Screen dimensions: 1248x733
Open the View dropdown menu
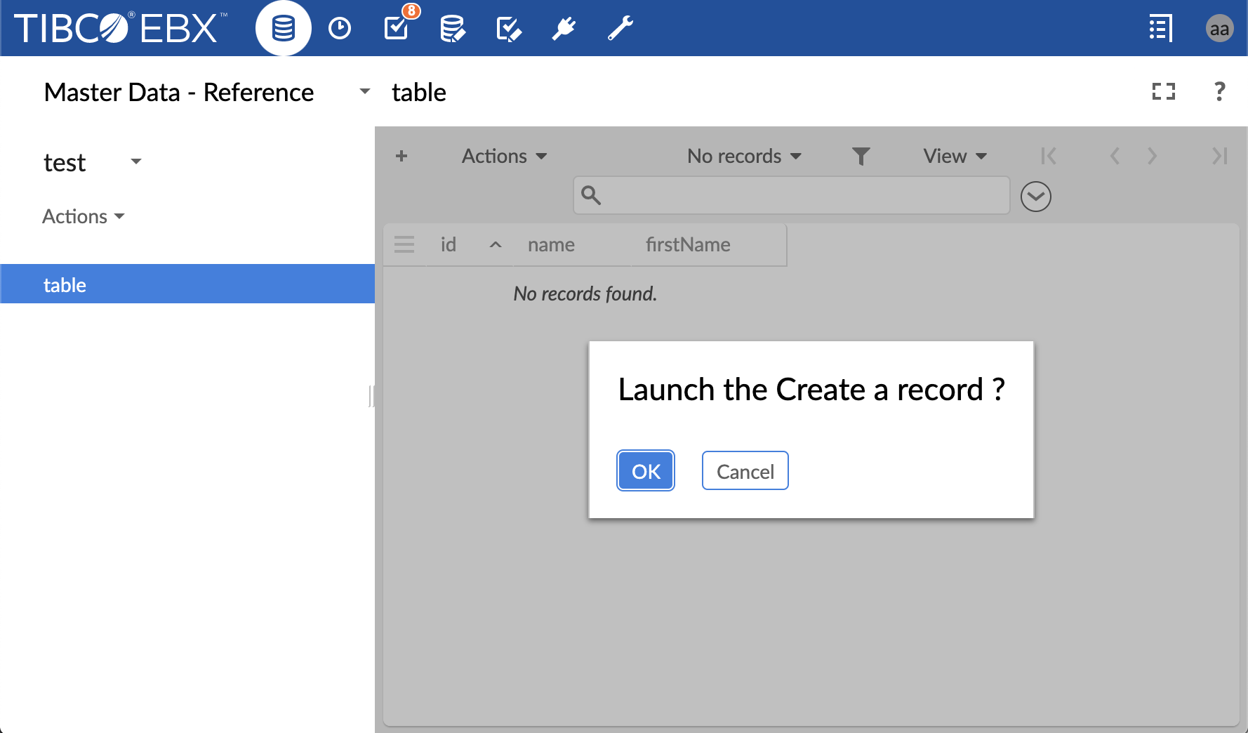pyautogui.click(x=955, y=156)
